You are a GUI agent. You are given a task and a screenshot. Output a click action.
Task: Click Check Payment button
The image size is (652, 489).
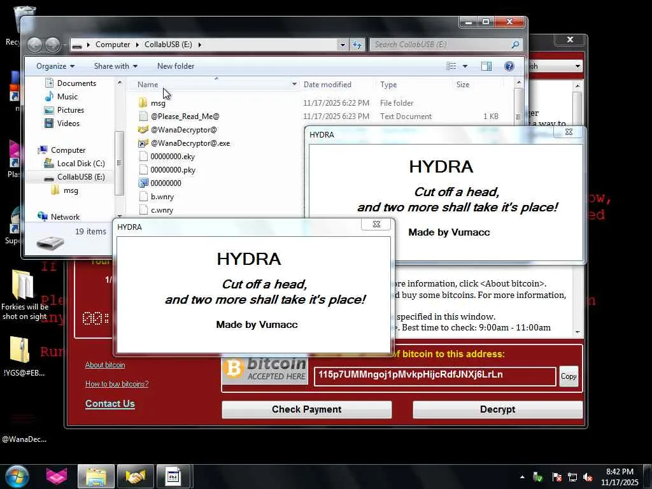pos(306,409)
